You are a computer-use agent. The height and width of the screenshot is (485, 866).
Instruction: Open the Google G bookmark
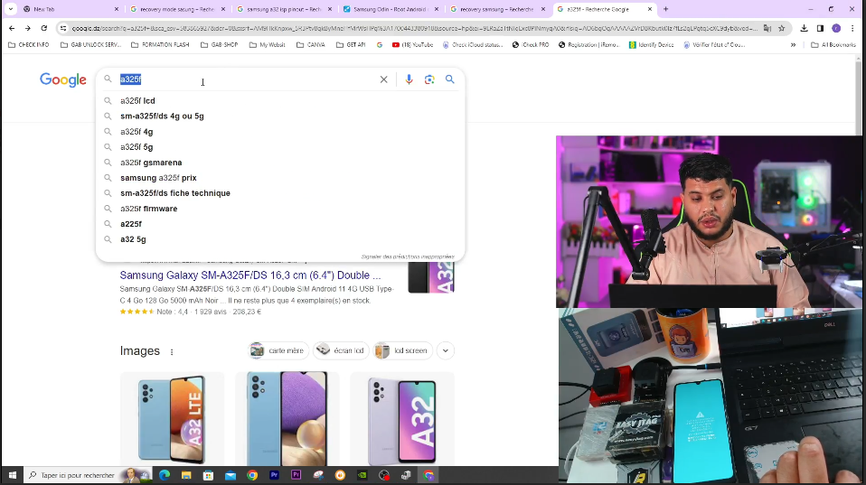380,44
